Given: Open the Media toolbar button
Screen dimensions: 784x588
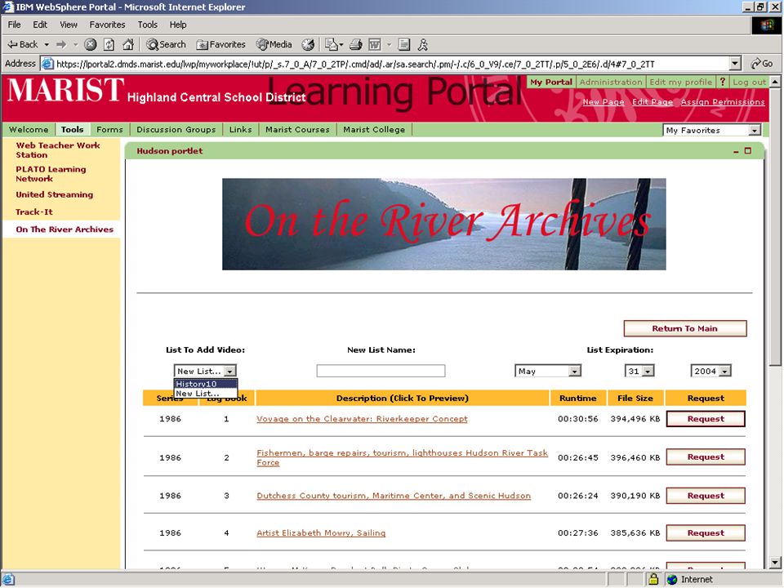Looking at the screenshot, I should 274,44.
